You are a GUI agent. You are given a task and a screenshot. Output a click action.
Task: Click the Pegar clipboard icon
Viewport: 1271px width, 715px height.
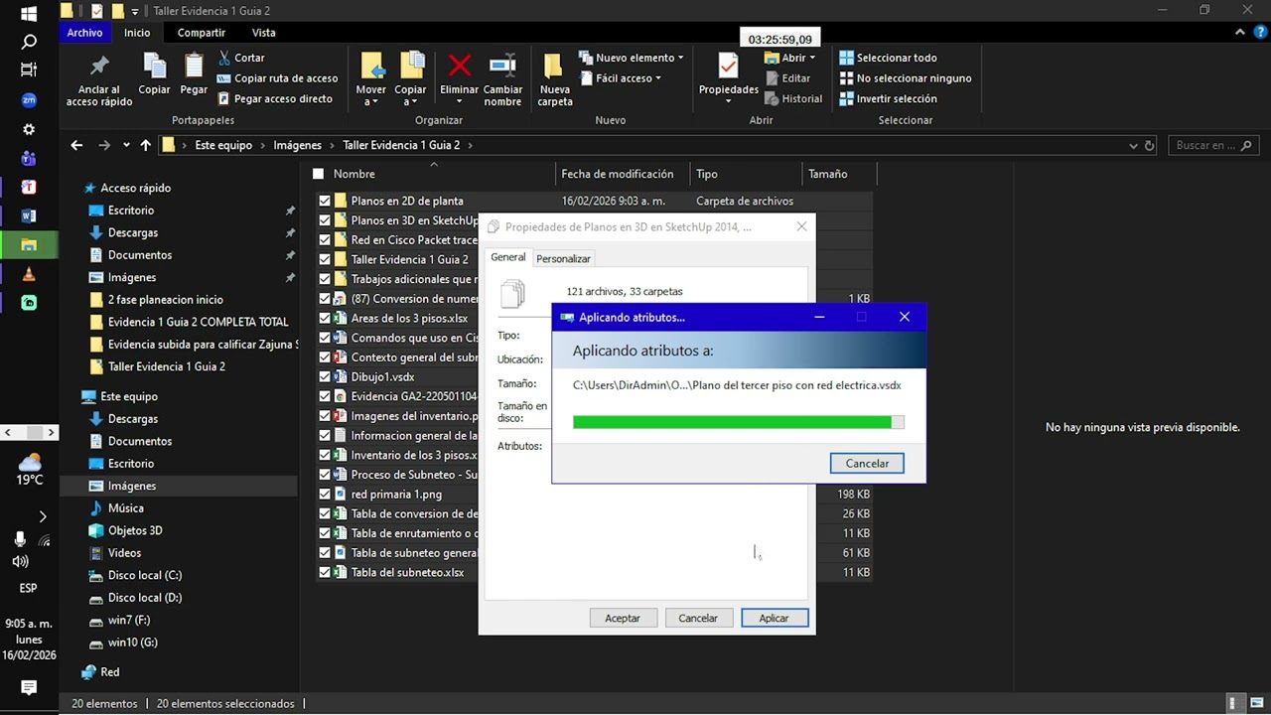click(x=194, y=67)
